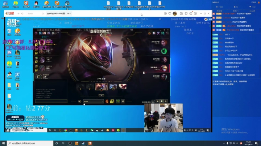Open the Douyu user avatar menu
The image size is (261, 146).
[x=175, y=13]
